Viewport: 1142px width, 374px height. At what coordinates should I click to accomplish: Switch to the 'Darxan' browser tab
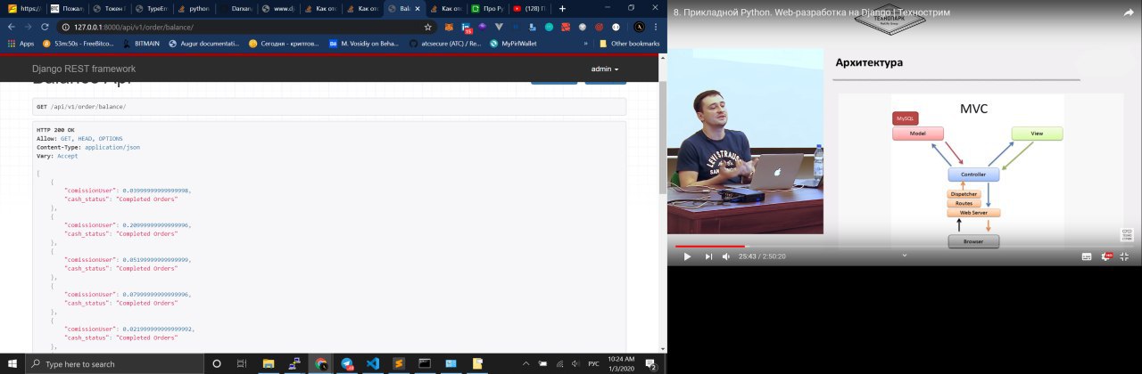236,8
